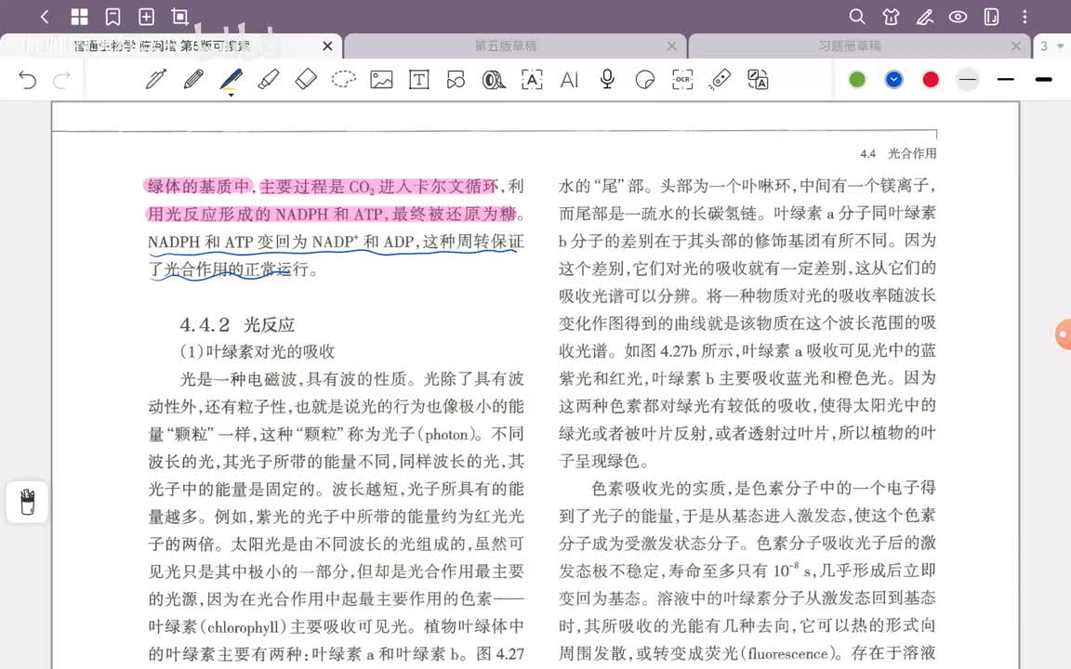Insert an image with picture tool
This screenshot has height=669, width=1071.
(x=381, y=80)
